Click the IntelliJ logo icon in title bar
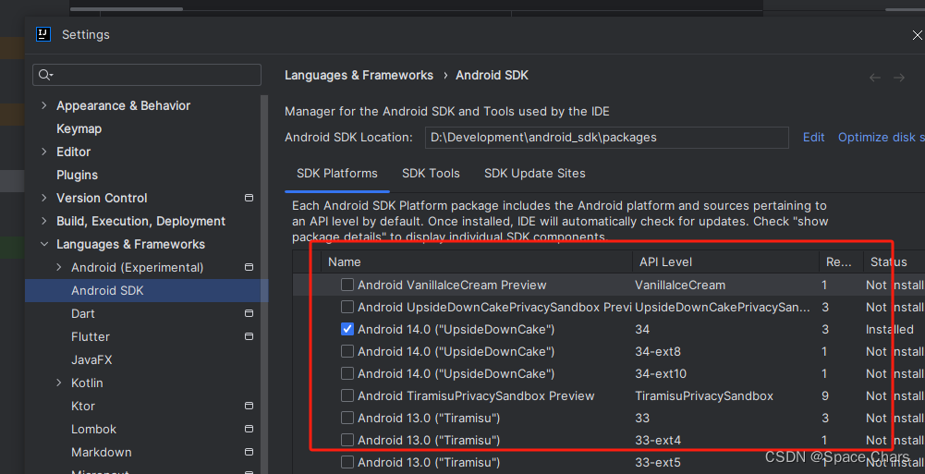925x474 pixels. pos(43,34)
